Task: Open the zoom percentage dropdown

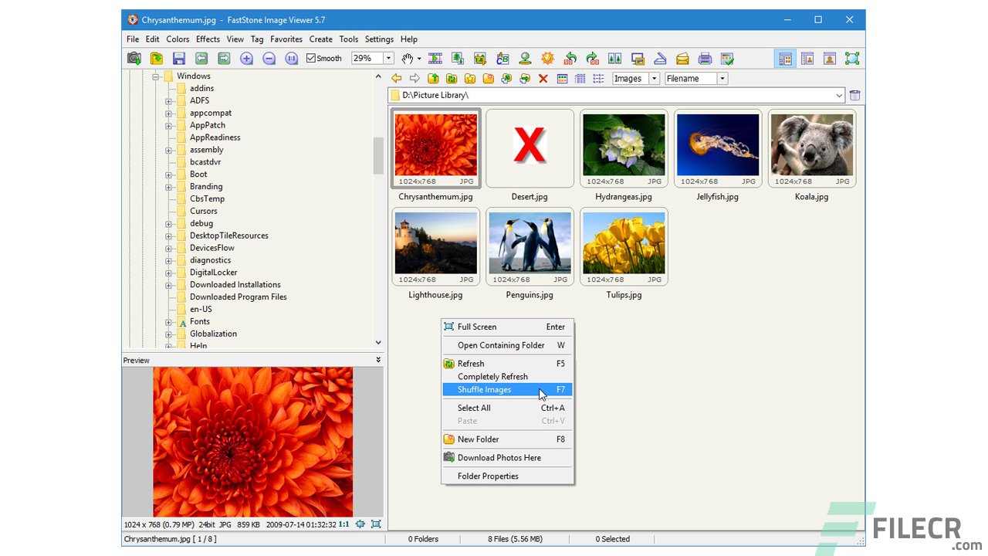Action: 388,58
